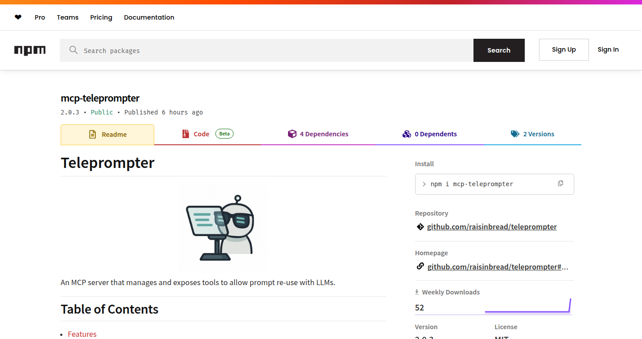Open the Homepage github link
Screen dimensions: 642x339
[x=498, y=267]
